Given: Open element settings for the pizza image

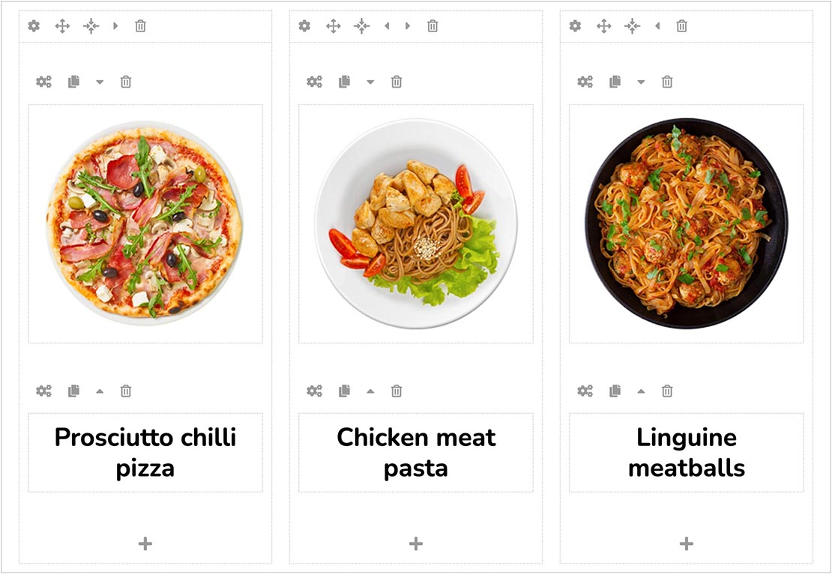Looking at the screenshot, I should (x=43, y=82).
